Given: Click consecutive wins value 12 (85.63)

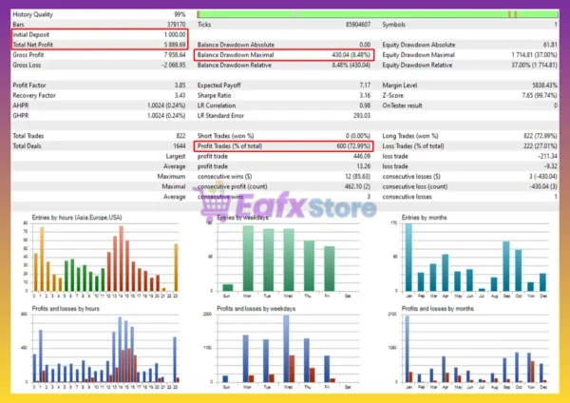Looking at the screenshot, I should 358,177.
